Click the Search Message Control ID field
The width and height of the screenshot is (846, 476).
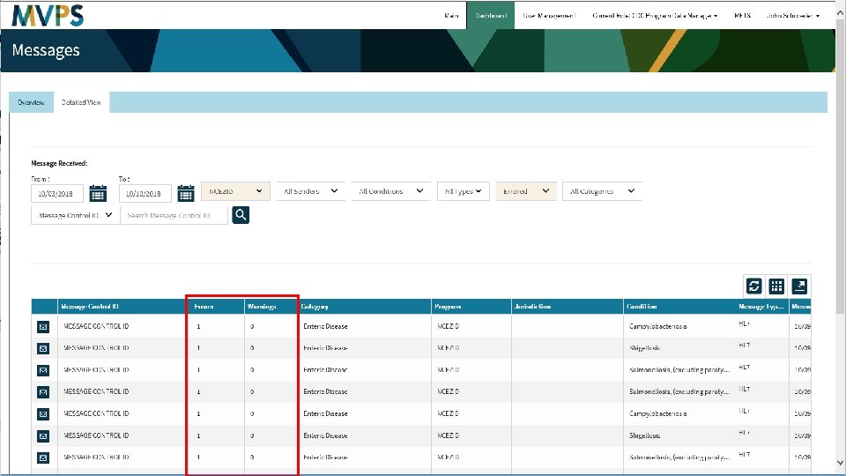click(x=174, y=215)
